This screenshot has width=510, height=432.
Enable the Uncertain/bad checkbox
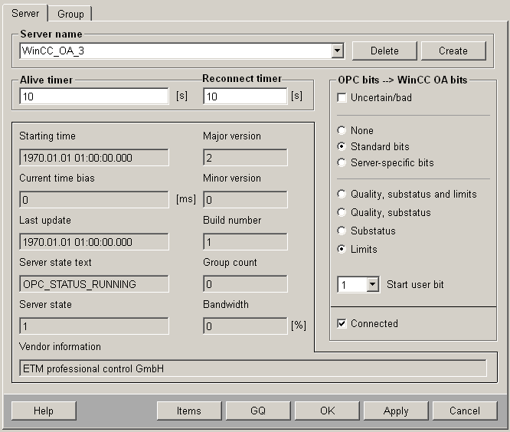point(342,98)
